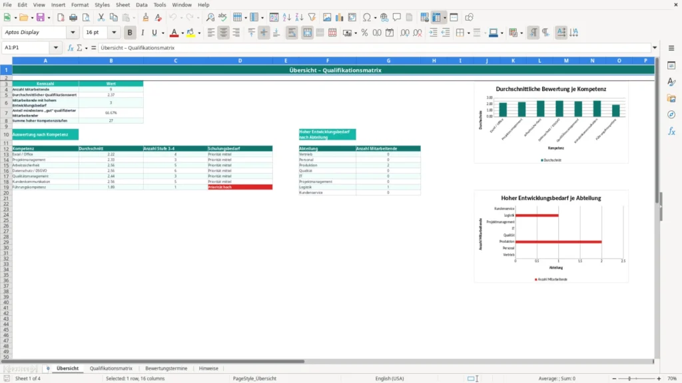
Task: Open the Format menu
Action: click(x=80, y=5)
